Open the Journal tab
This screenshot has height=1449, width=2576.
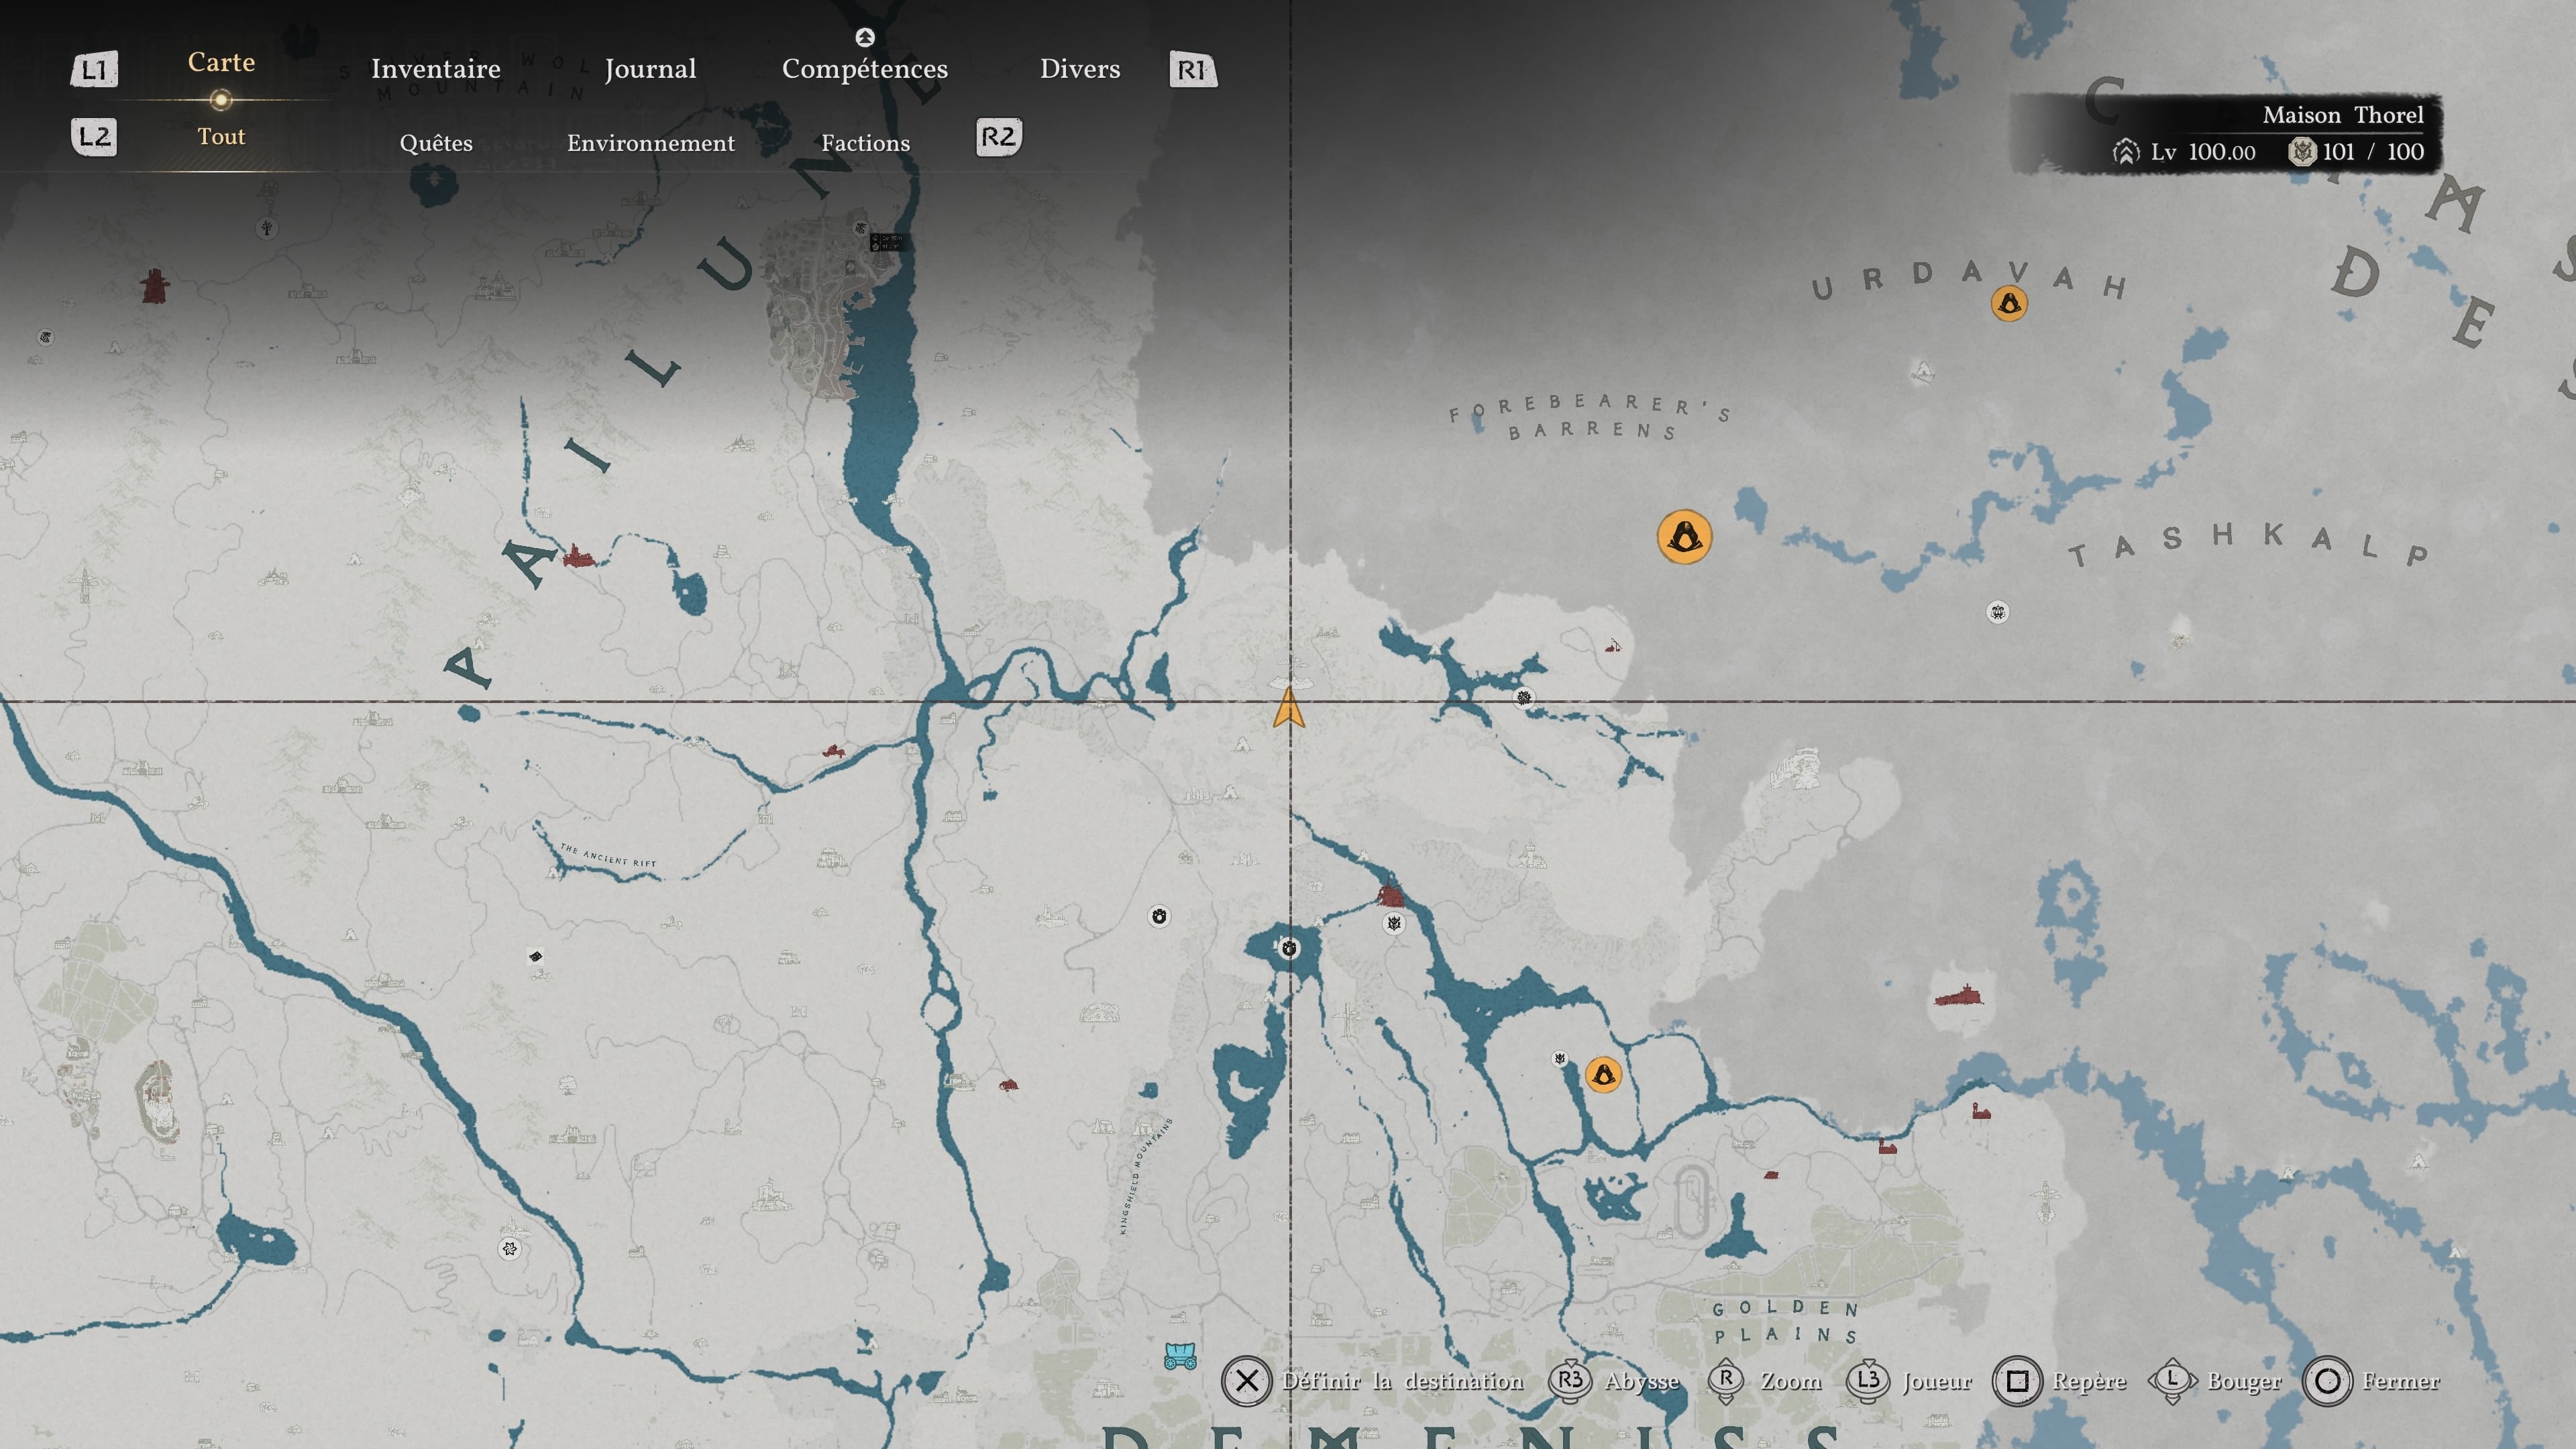650,69
